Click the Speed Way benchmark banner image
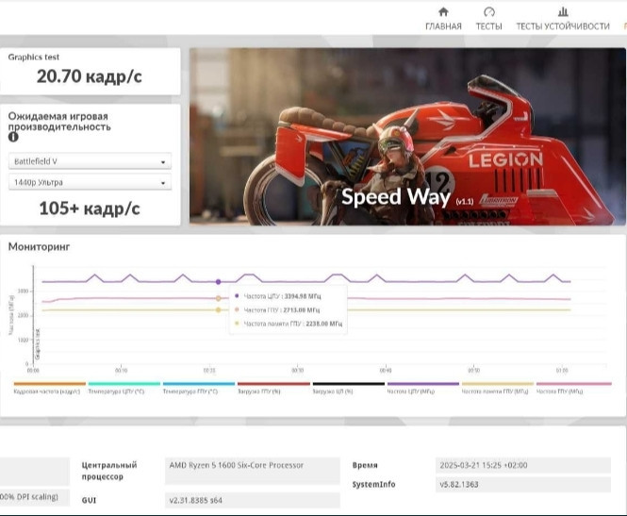 406,137
